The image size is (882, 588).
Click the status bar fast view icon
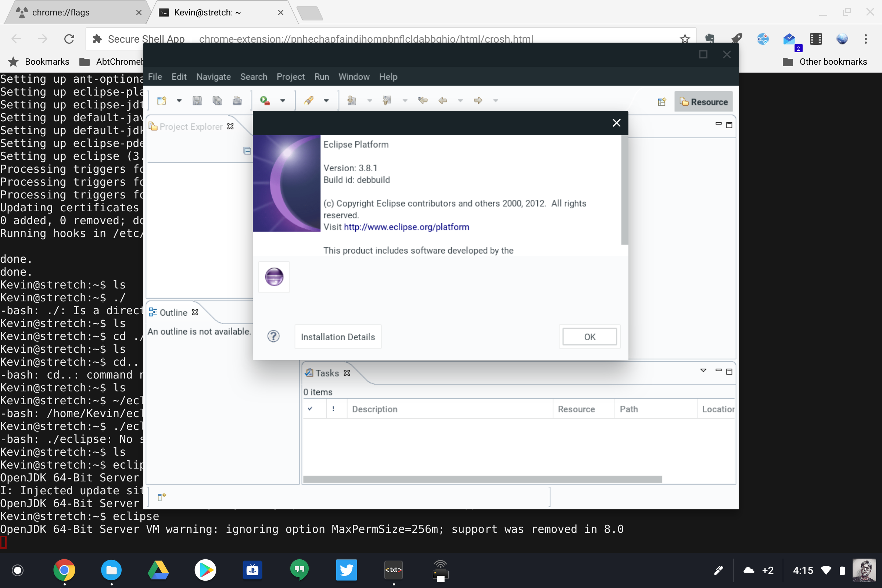coord(162,497)
